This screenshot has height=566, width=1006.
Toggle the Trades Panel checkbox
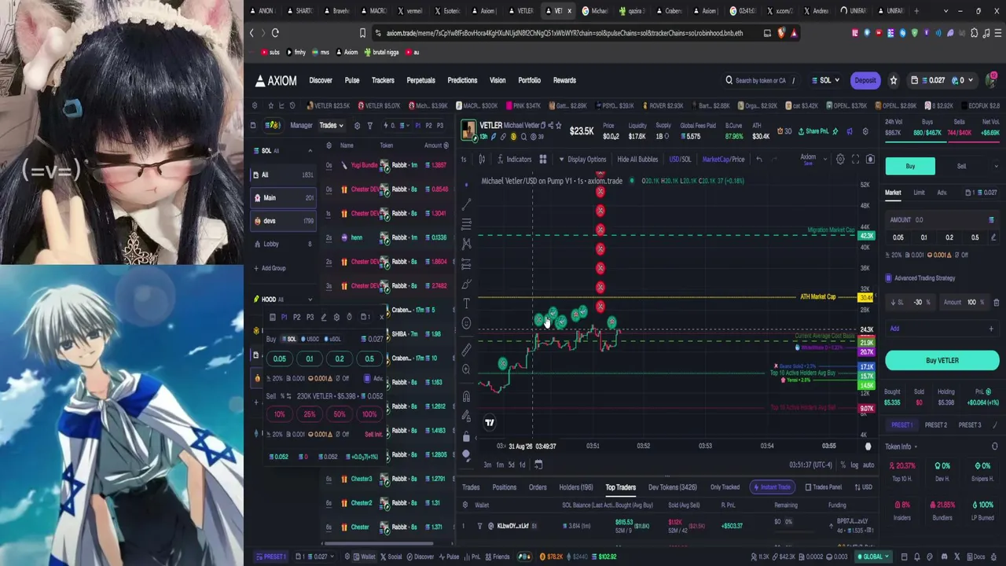[x=823, y=487]
